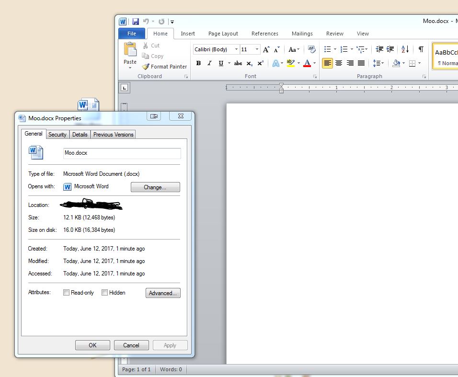Open the Paste options dropdown arrow
Image resolution: width=458 pixels, height=377 pixels.
point(130,68)
